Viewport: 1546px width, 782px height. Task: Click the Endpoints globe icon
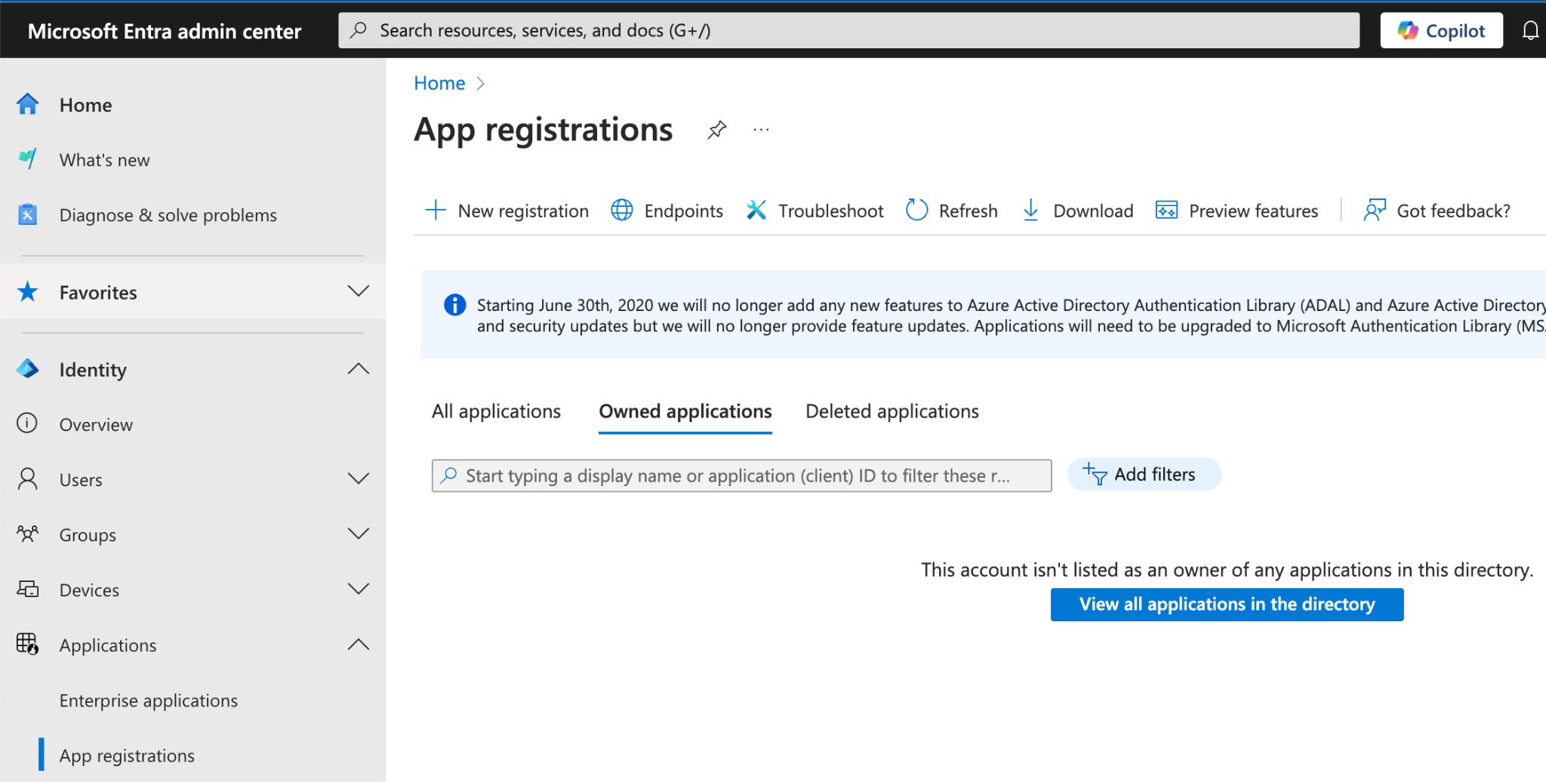coord(621,211)
